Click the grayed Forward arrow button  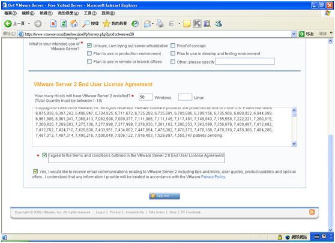pos(38,23)
